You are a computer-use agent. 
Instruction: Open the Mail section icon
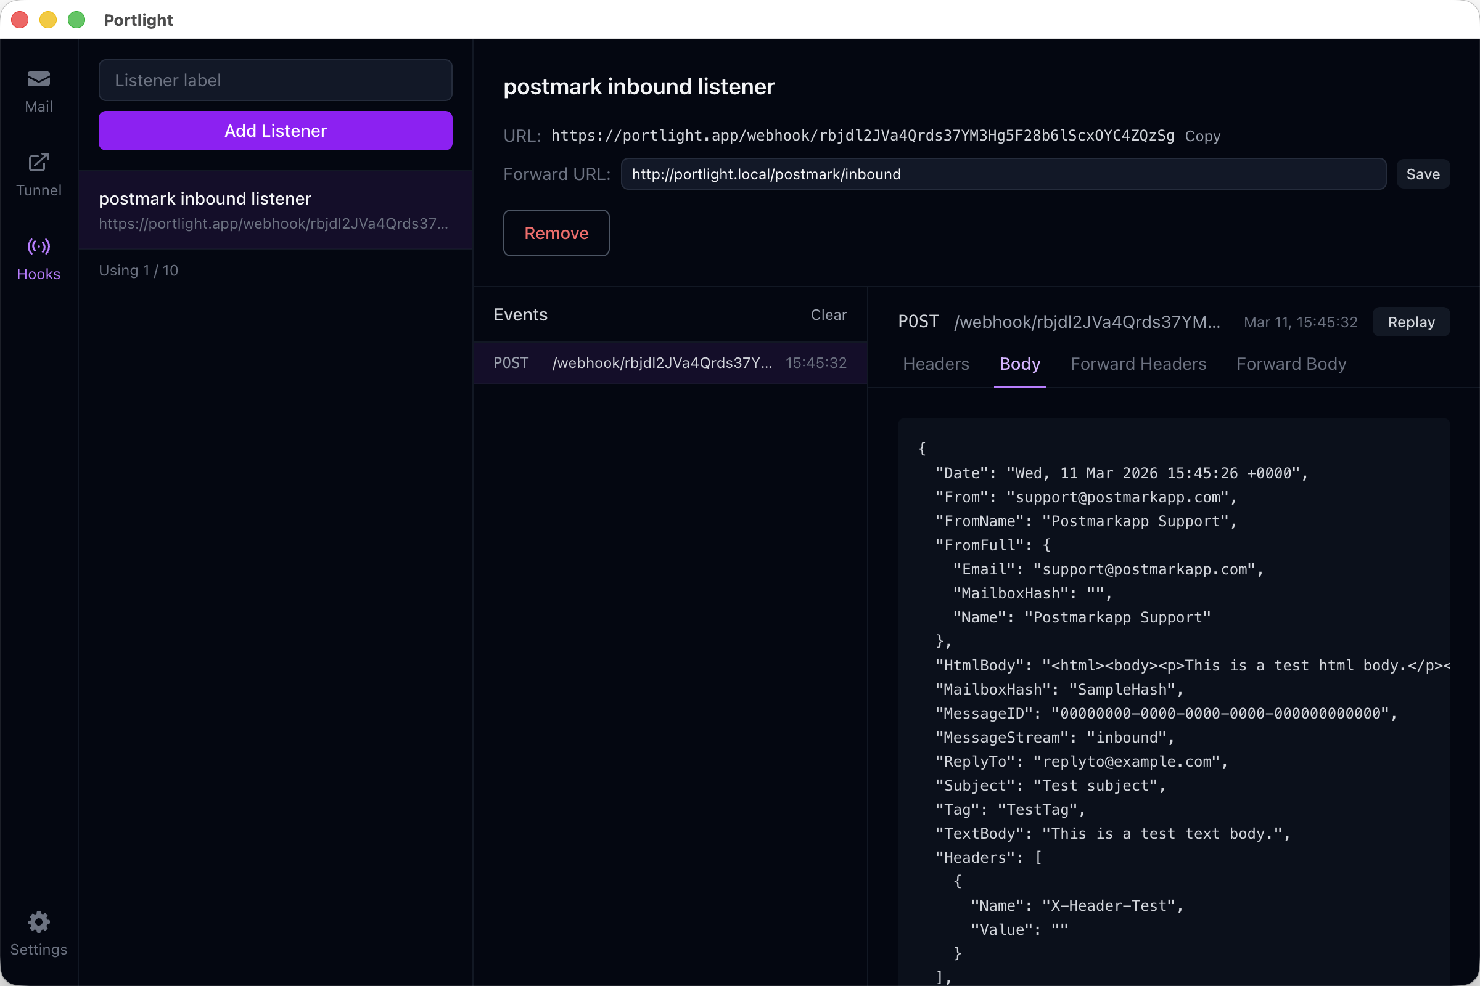[38, 80]
